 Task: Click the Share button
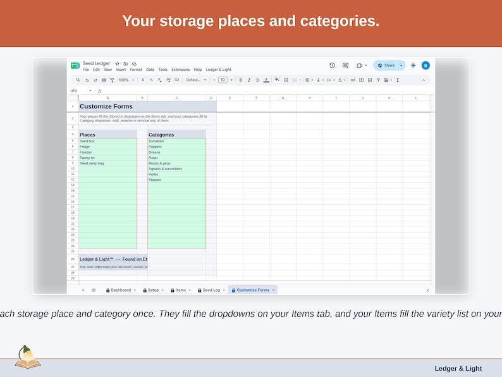(x=386, y=65)
